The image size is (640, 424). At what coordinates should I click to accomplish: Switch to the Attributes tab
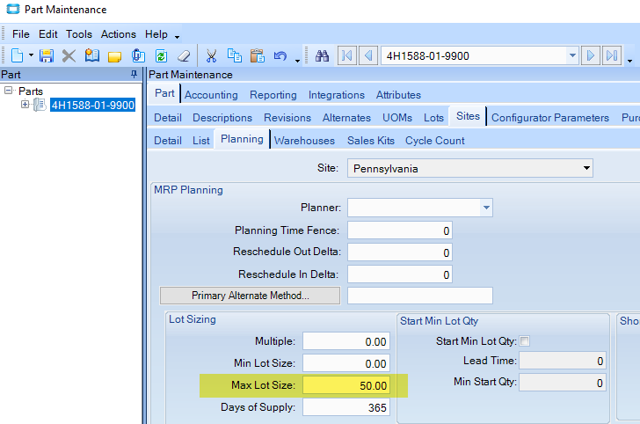pos(398,95)
